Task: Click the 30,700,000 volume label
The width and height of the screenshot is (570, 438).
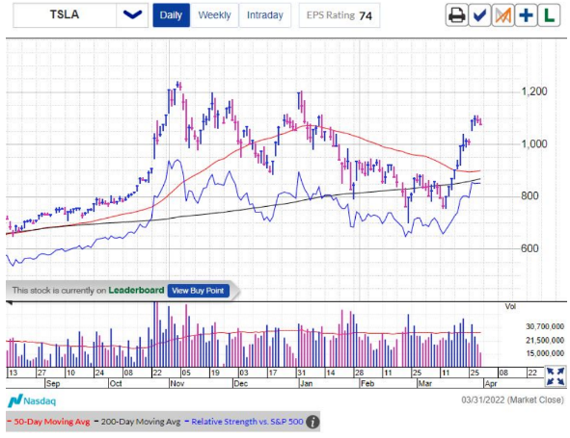Action: 545,326
